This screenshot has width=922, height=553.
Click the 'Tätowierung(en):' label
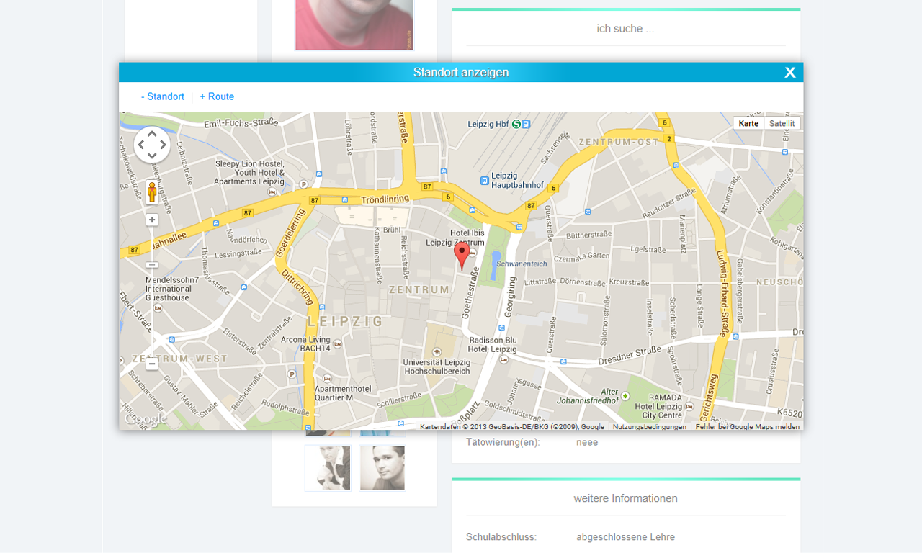click(x=503, y=442)
